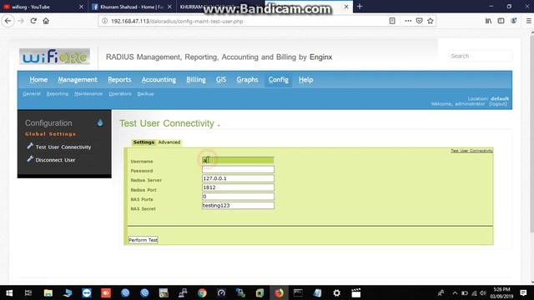Focus the Username input field
Screen dimensions: 534x300
[238, 160]
